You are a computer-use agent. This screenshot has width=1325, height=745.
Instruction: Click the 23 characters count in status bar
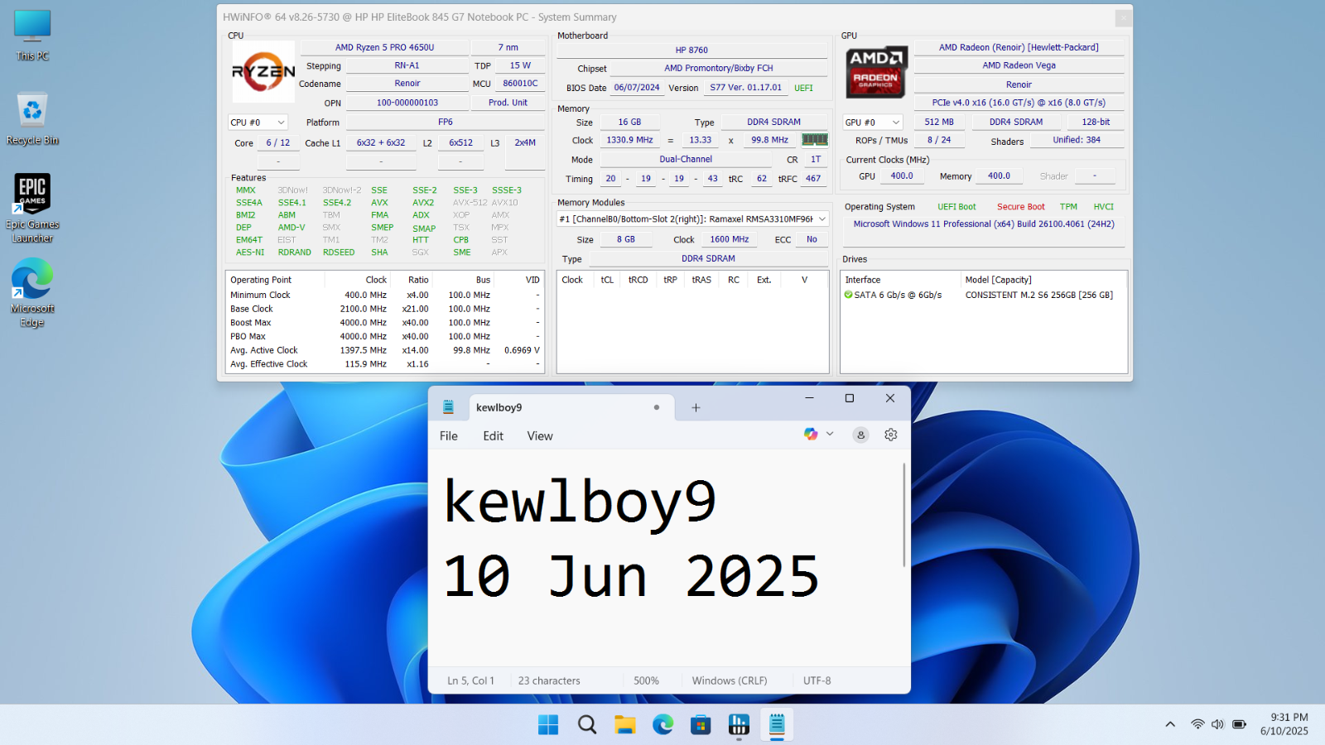tap(549, 680)
